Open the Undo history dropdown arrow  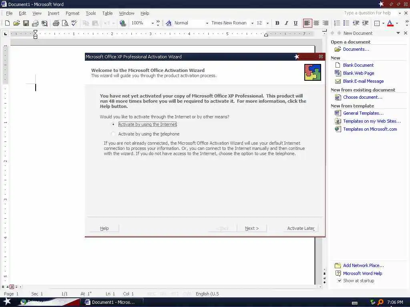point(113,23)
